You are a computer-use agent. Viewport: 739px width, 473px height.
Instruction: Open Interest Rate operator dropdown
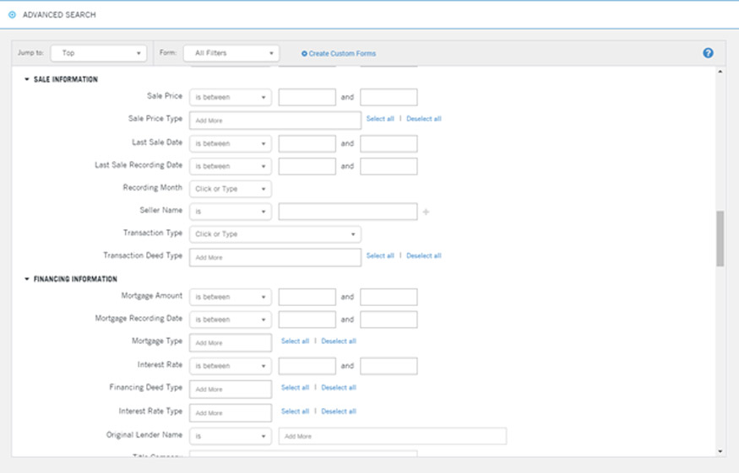click(231, 366)
